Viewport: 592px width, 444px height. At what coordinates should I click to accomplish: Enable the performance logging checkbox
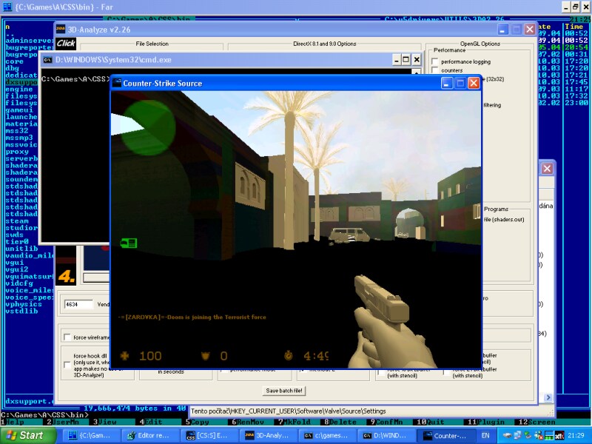(435, 61)
